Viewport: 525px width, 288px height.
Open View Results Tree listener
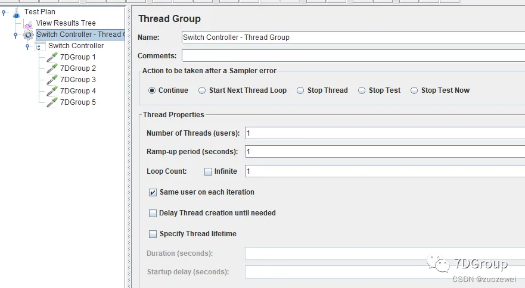pos(66,23)
